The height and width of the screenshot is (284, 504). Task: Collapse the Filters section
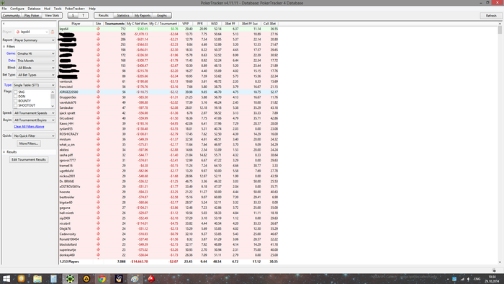pos(4,46)
